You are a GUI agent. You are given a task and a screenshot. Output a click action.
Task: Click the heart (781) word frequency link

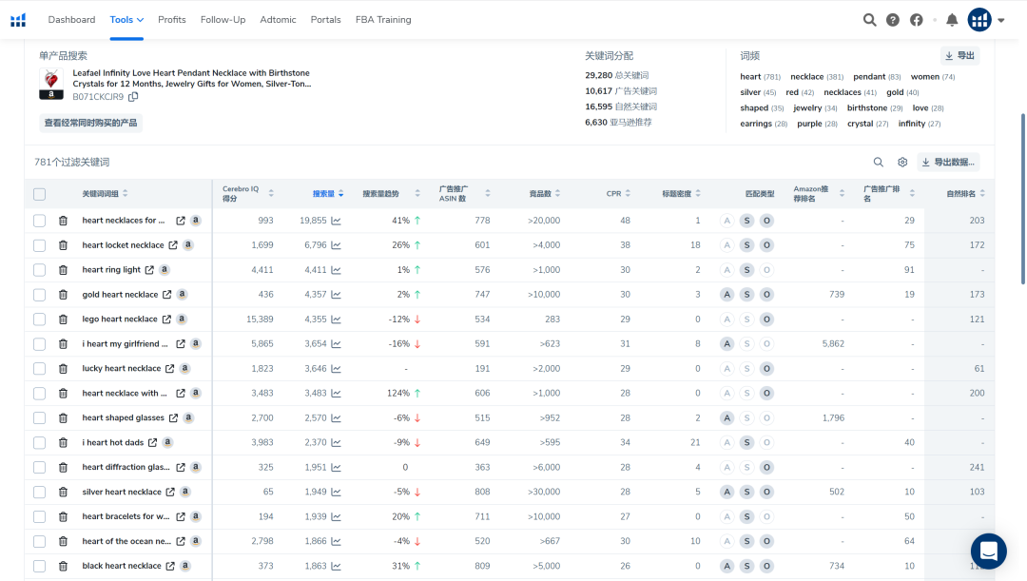coord(761,77)
